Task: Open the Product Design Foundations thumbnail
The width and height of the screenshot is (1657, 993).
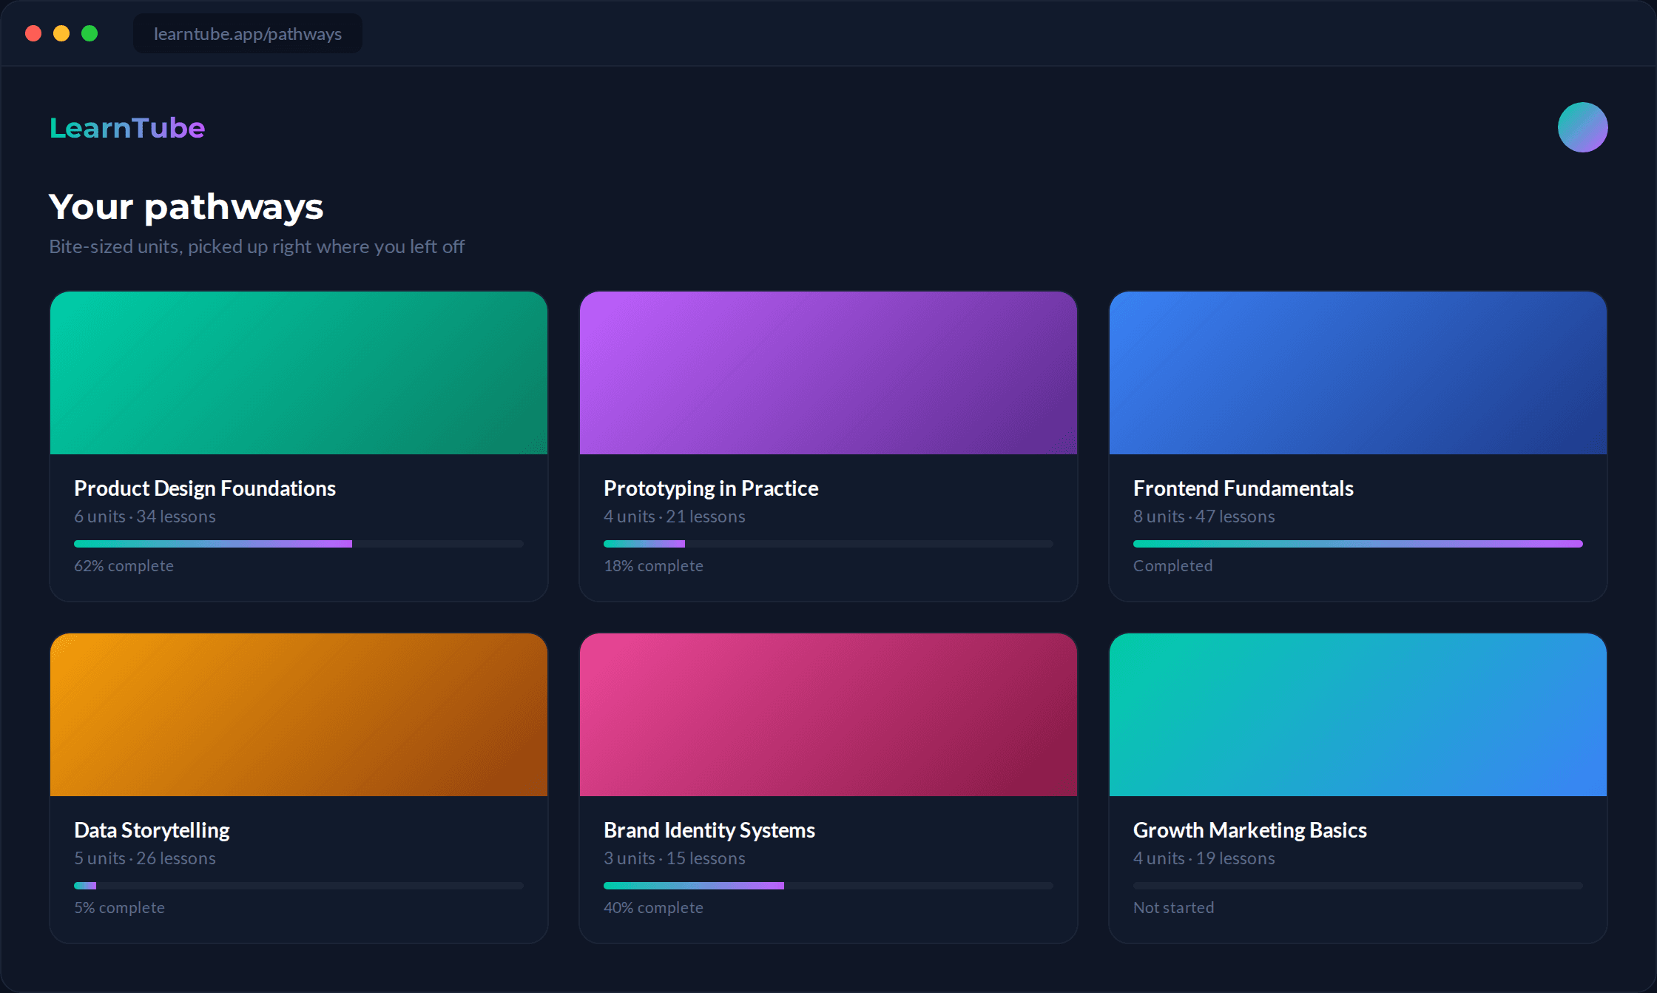Action: click(299, 373)
